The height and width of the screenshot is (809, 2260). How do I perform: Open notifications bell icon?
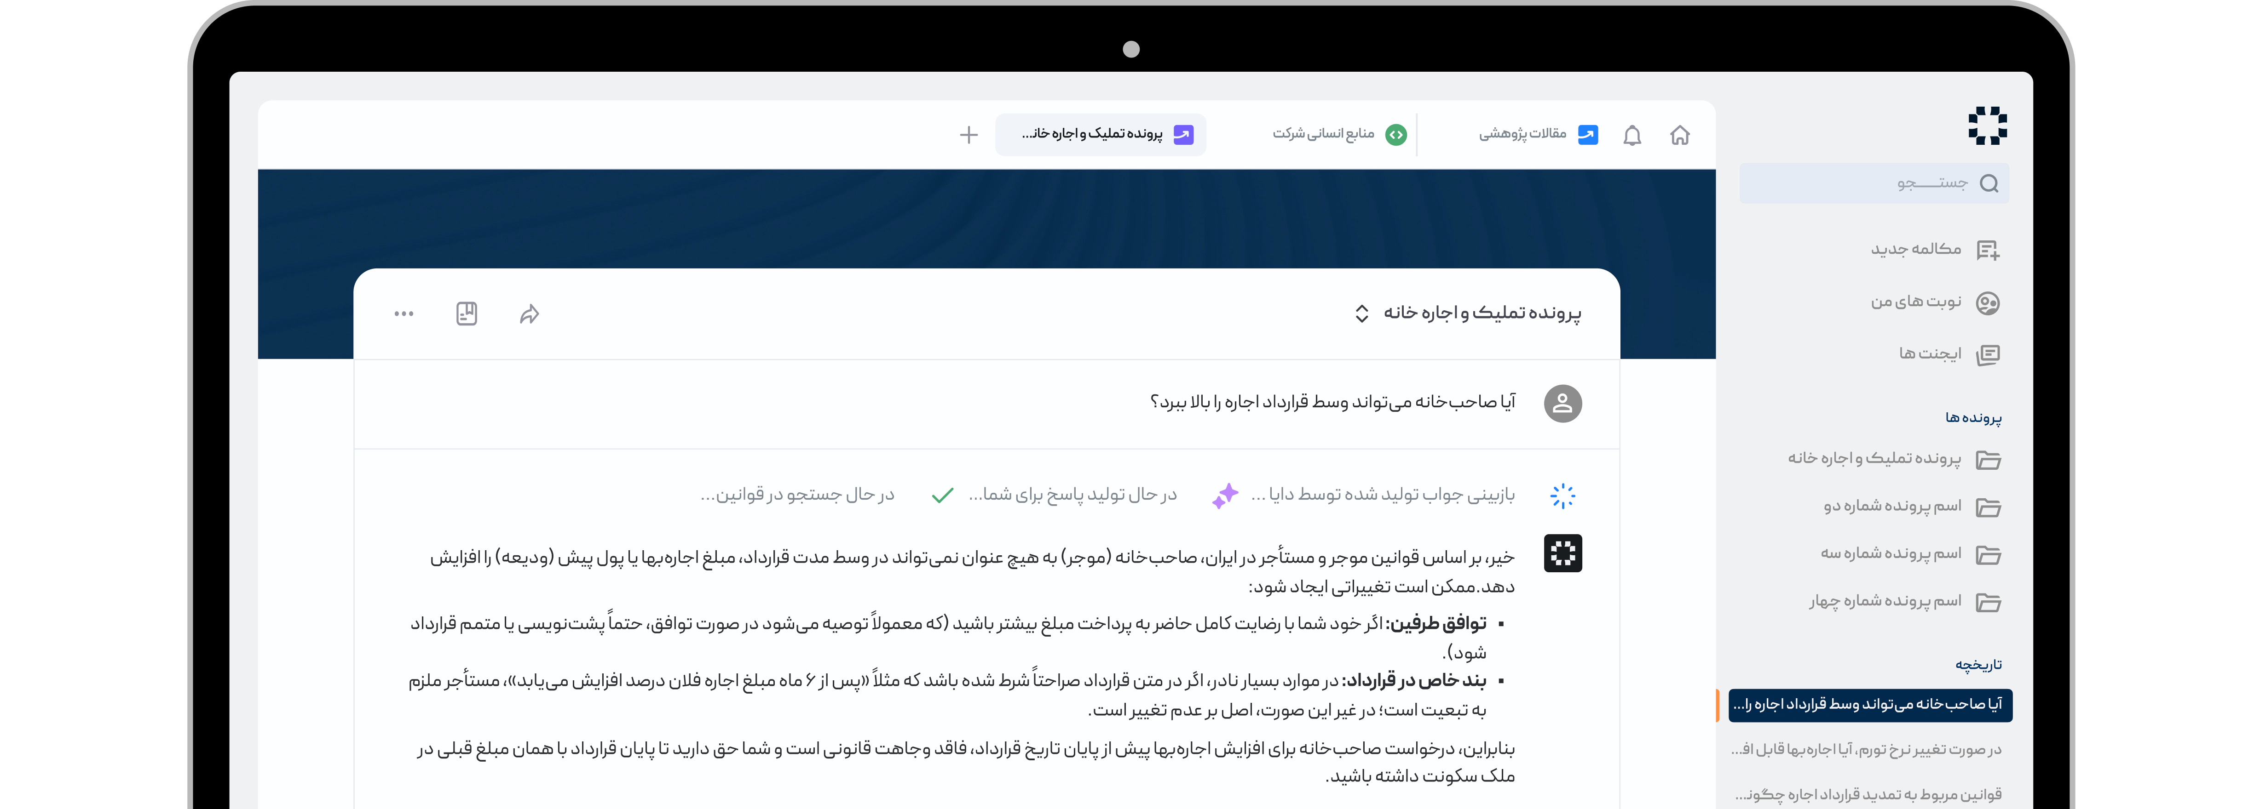click(1632, 135)
